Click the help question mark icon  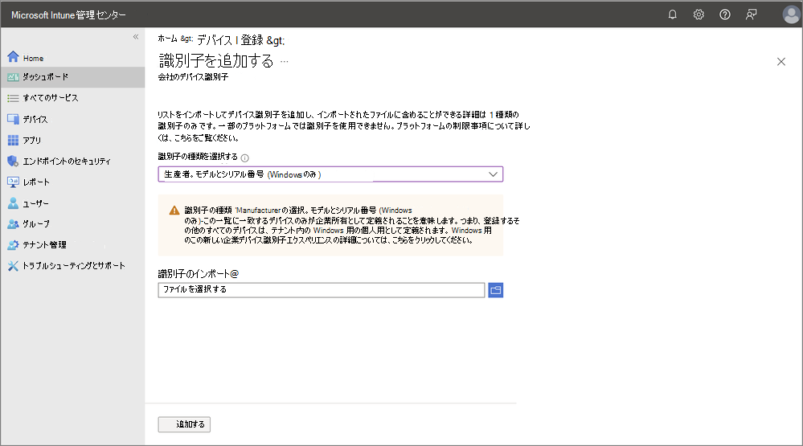[725, 14]
